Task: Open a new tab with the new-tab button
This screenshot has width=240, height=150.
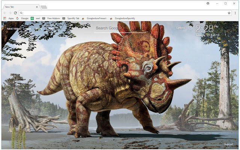Action: (x=44, y=7)
